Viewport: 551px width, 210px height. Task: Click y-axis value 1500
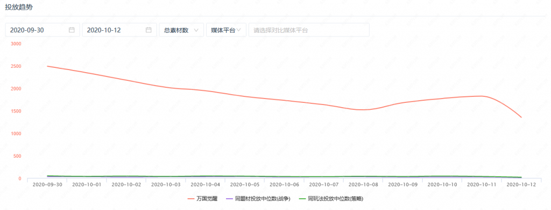(x=16, y=111)
